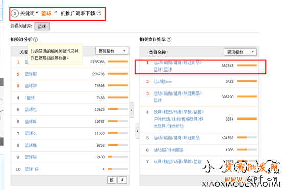
Task: Click the copy icon below keyword table
Action: pyautogui.click(x=112, y=180)
